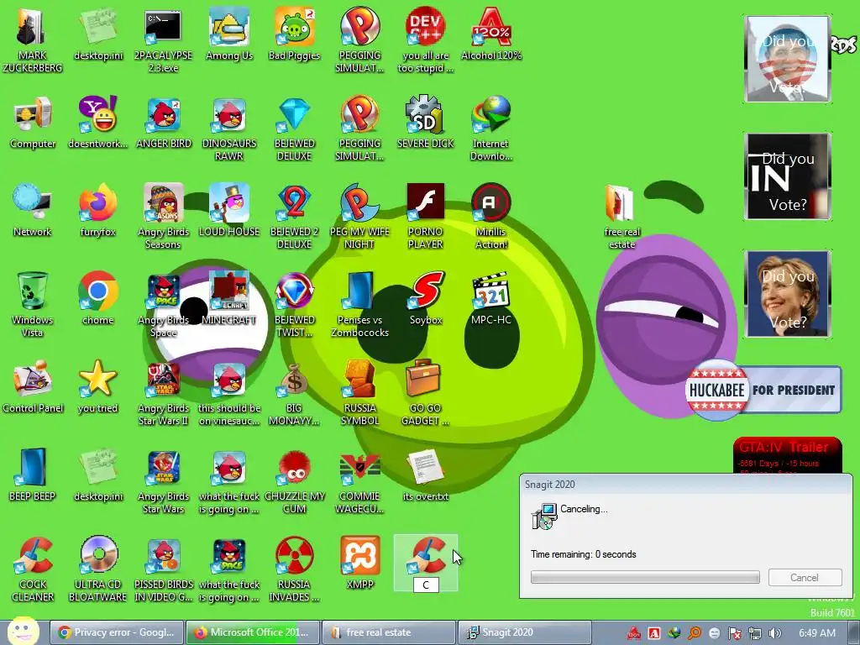Click the Penises vs Zombococks icon
Image resolution: width=860 pixels, height=645 pixels.
(x=359, y=305)
